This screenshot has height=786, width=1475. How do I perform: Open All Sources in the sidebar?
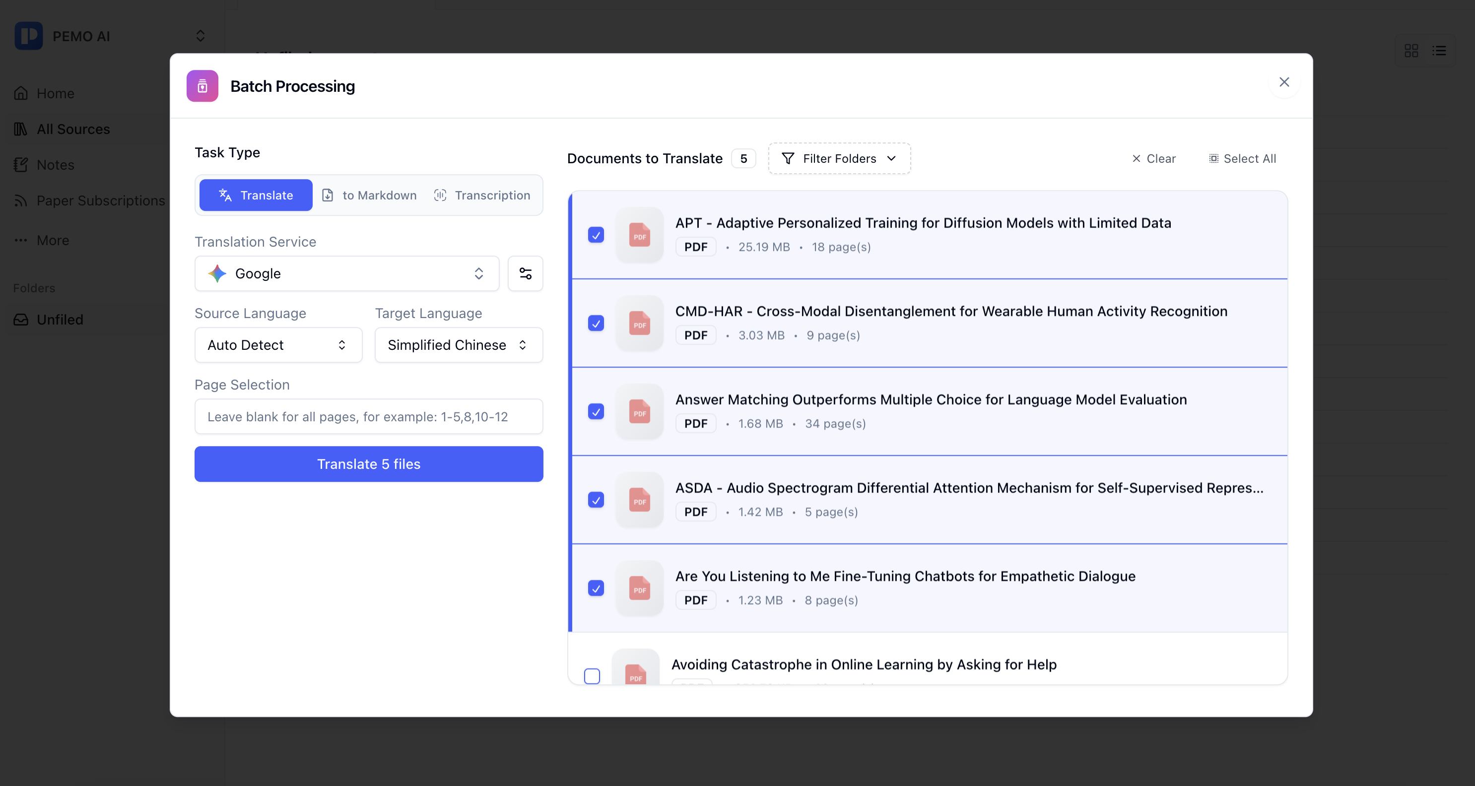pyautogui.click(x=73, y=130)
